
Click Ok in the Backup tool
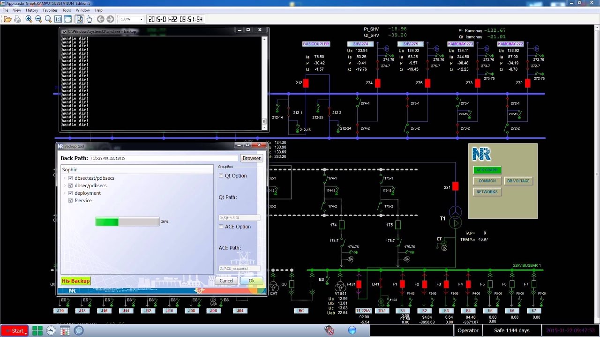click(252, 281)
